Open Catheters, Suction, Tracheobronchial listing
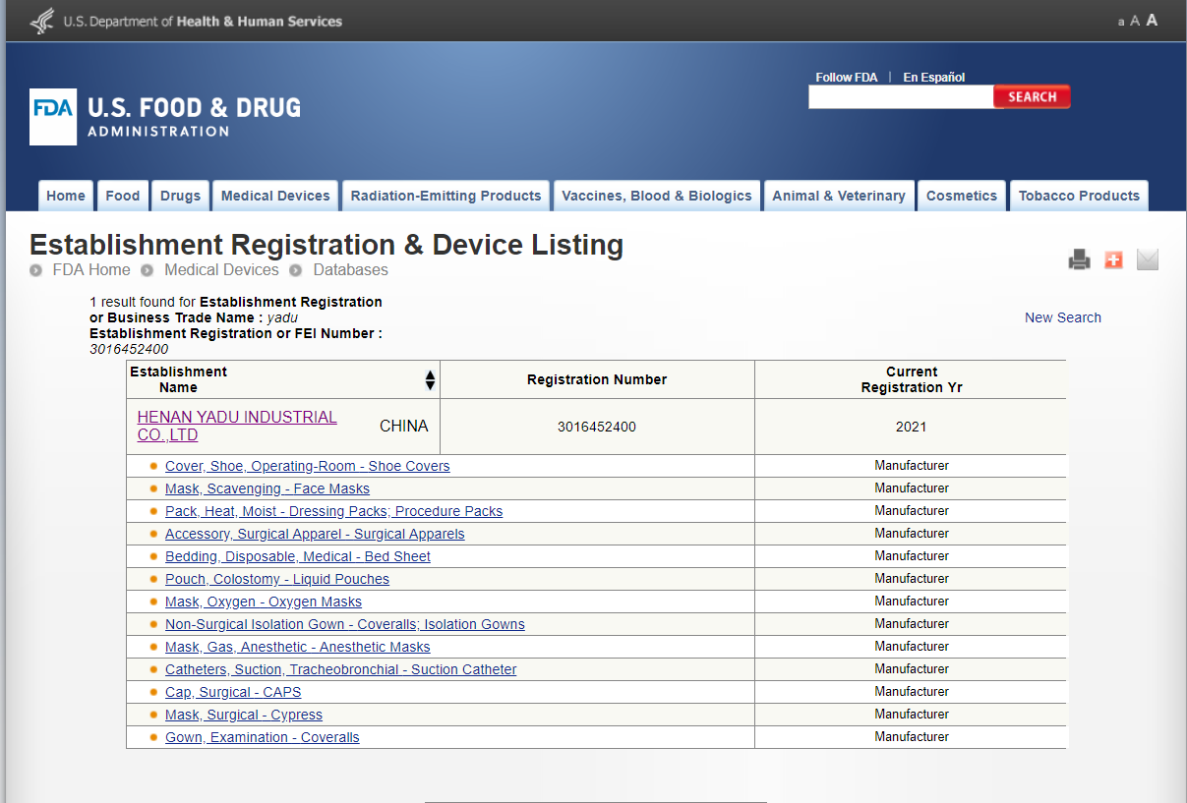Viewport: 1187px width, 803px height. tap(341, 669)
